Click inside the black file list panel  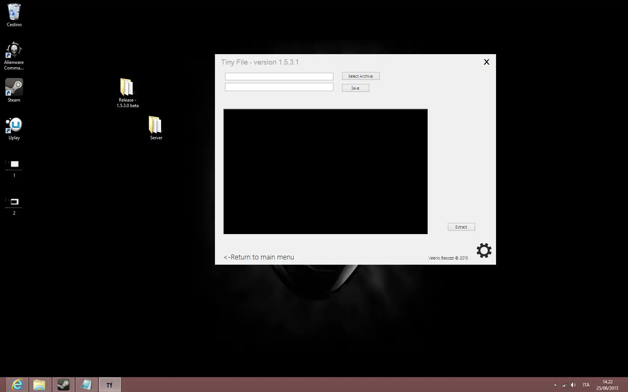point(326,172)
